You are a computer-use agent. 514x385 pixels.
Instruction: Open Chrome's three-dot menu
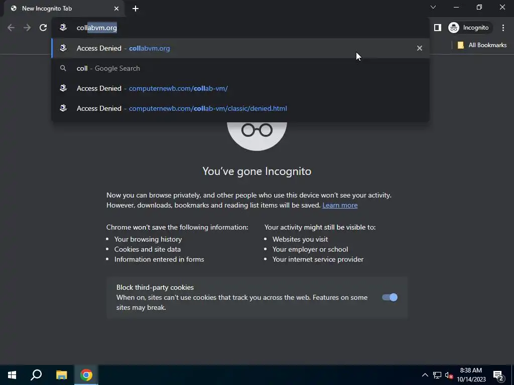503,28
